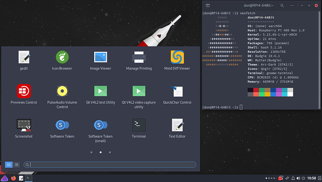
Task: Launch Icon Browser
Action: pyautogui.click(x=62, y=60)
